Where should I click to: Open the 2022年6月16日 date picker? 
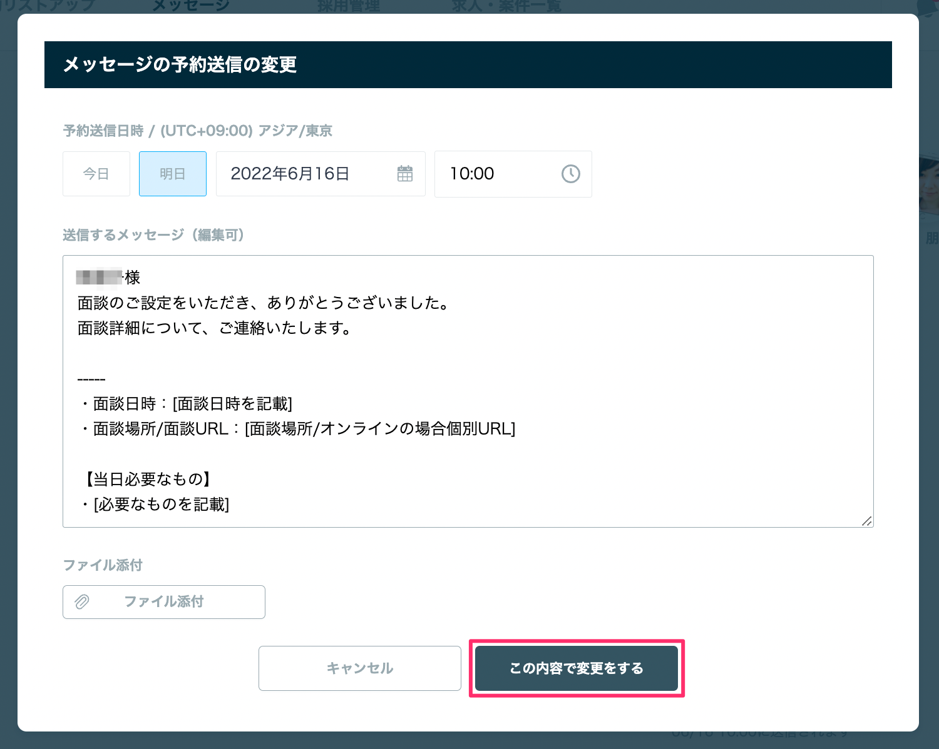coord(321,174)
